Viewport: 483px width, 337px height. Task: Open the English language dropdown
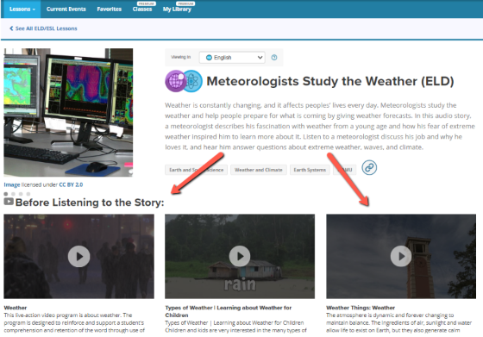232,58
